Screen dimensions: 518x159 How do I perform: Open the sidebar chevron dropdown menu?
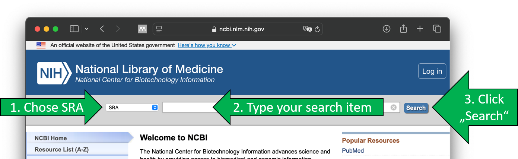coord(86,29)
